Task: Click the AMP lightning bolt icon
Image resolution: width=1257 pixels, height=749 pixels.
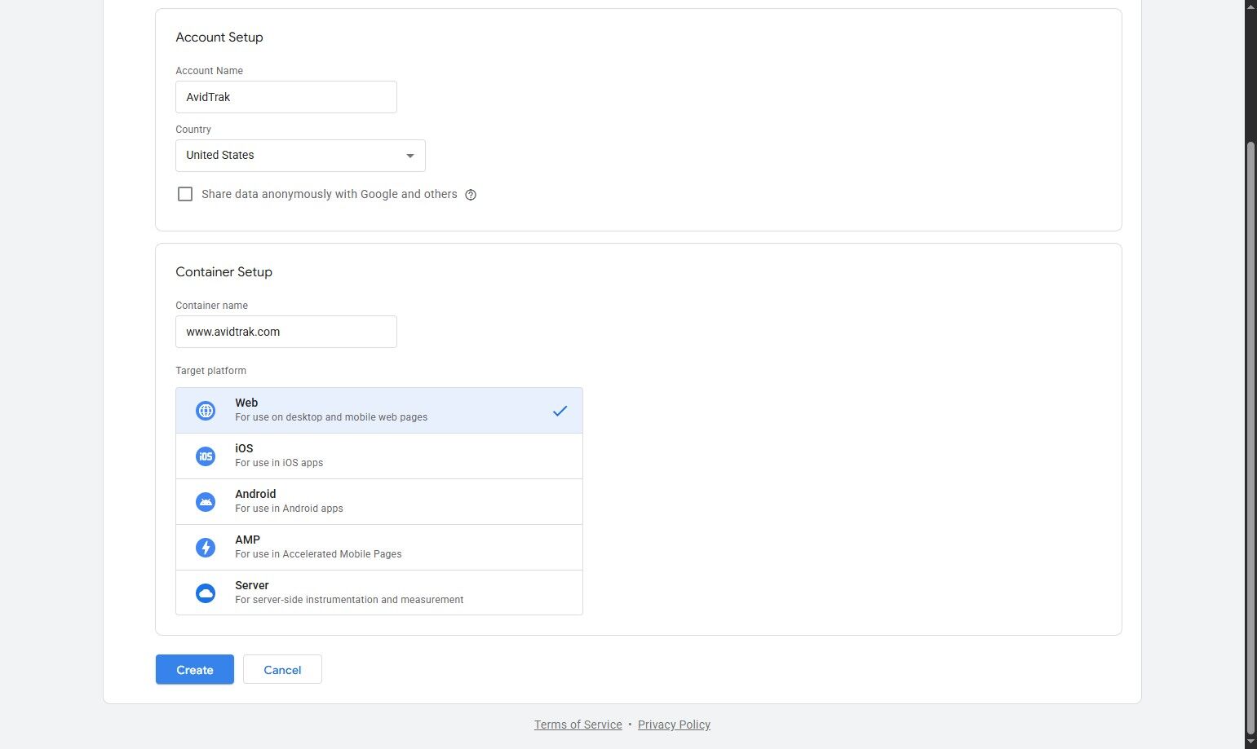Action: (206, 548)
